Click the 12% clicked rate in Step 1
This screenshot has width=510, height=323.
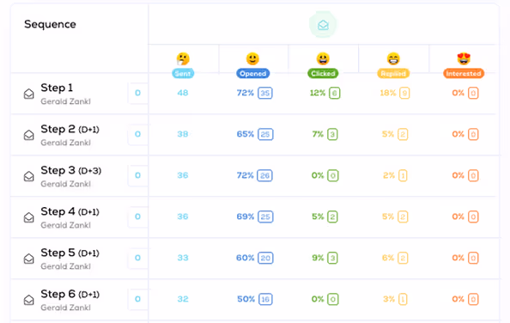[x=318, y=93]
